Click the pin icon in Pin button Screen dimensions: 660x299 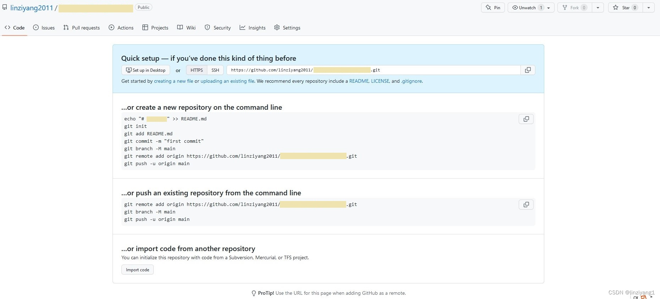pyautogui.click(x=489, y=7)
